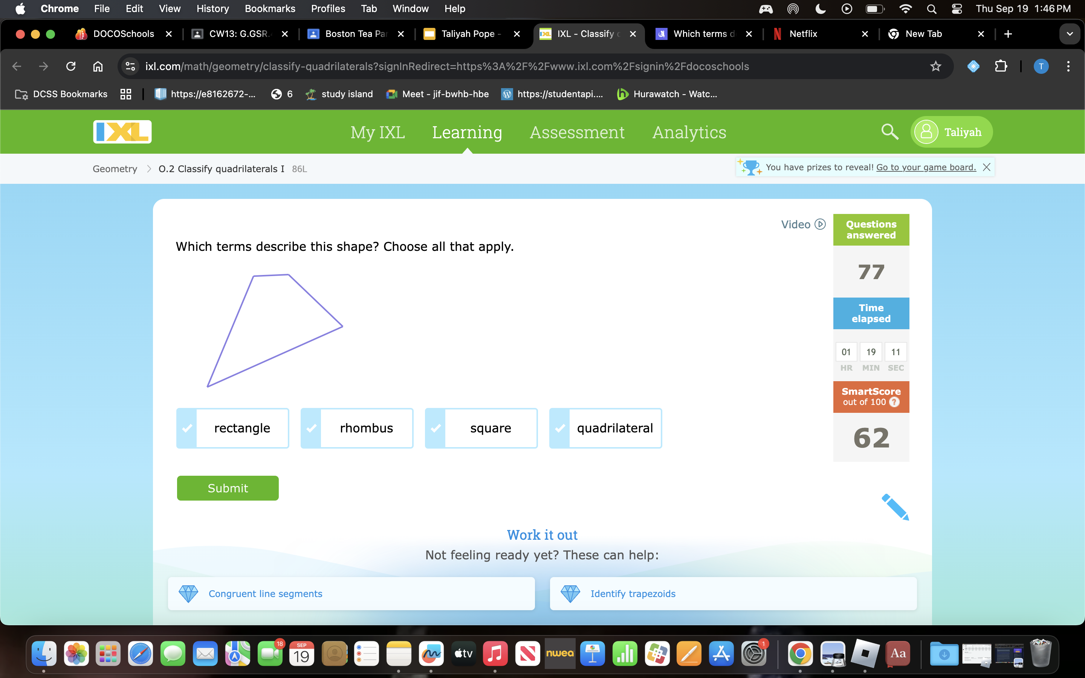Click the trophy/prizes icon in header
The width and height of the screenshot is (1085, 678).
point(750,167)
